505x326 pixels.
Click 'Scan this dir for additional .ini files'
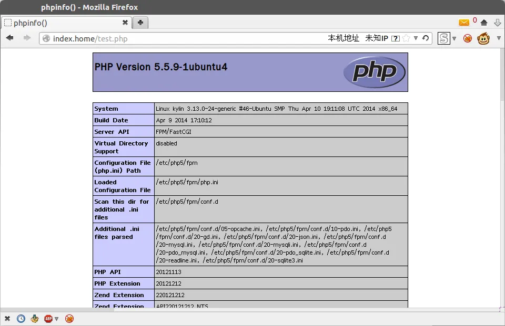pyautogui.click(x=122, y=209)
